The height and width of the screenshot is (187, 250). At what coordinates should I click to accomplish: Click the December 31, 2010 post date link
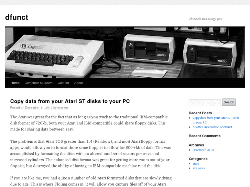click(x=39, y=108)
